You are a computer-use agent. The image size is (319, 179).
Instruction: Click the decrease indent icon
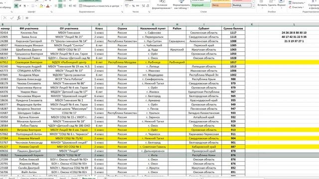70,6
